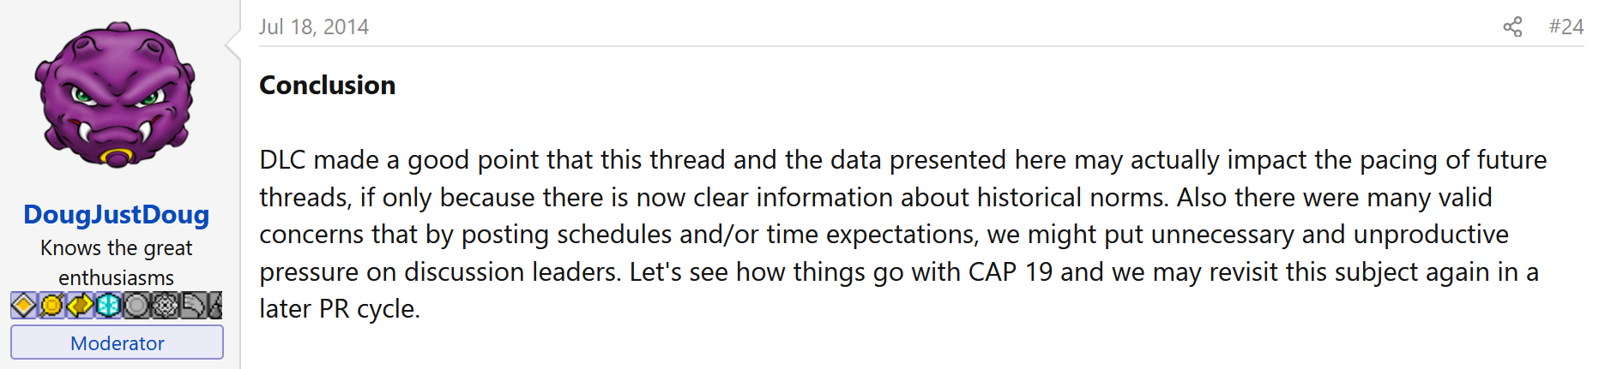Click the cyan snowflake badge icon

108,305
